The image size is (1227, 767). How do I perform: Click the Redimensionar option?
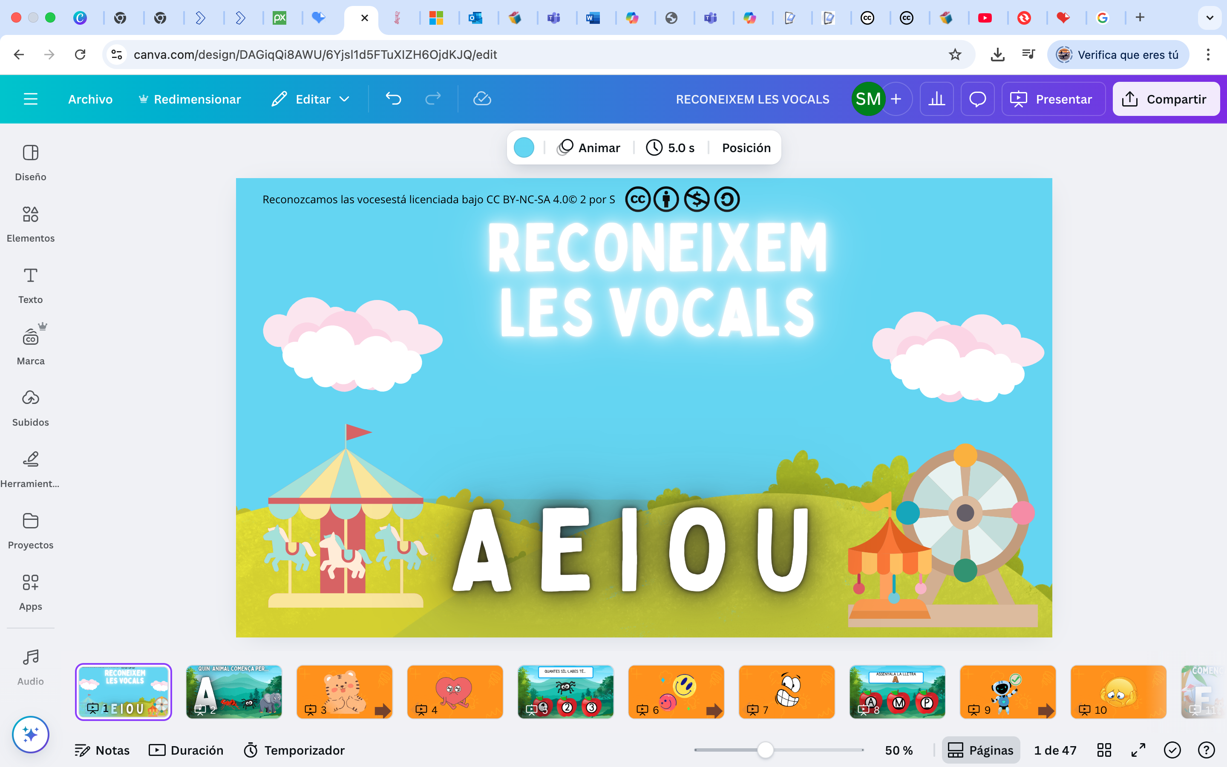point(190,99)
